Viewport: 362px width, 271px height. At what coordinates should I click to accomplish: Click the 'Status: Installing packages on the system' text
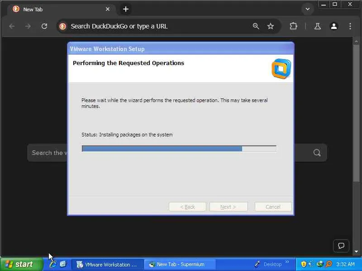pyautogui.click(x=127, y=135)
